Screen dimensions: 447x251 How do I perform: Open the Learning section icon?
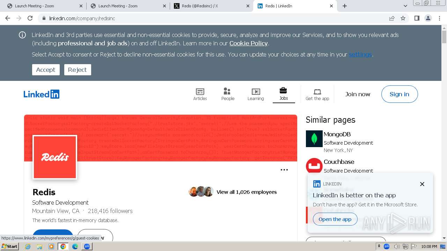coord(256,94)
